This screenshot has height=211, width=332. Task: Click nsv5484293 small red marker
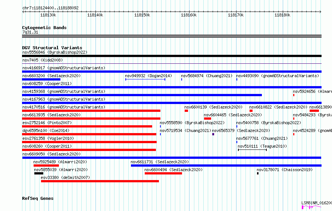click(294, 119)
